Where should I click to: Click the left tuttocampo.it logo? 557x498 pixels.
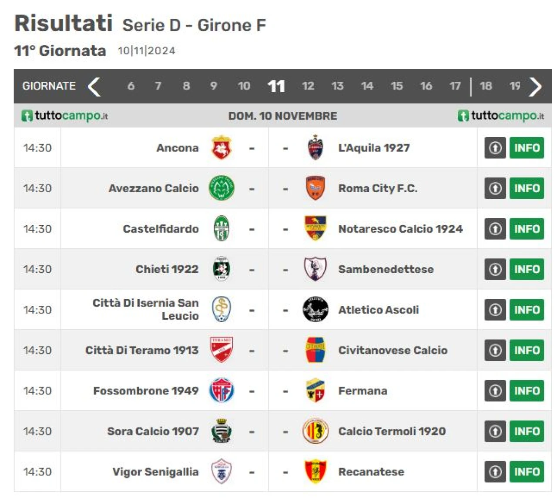[x=64, y=116]
